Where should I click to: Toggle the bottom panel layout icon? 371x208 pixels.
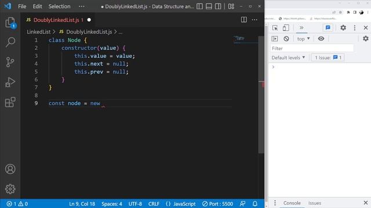pos(209,6)
